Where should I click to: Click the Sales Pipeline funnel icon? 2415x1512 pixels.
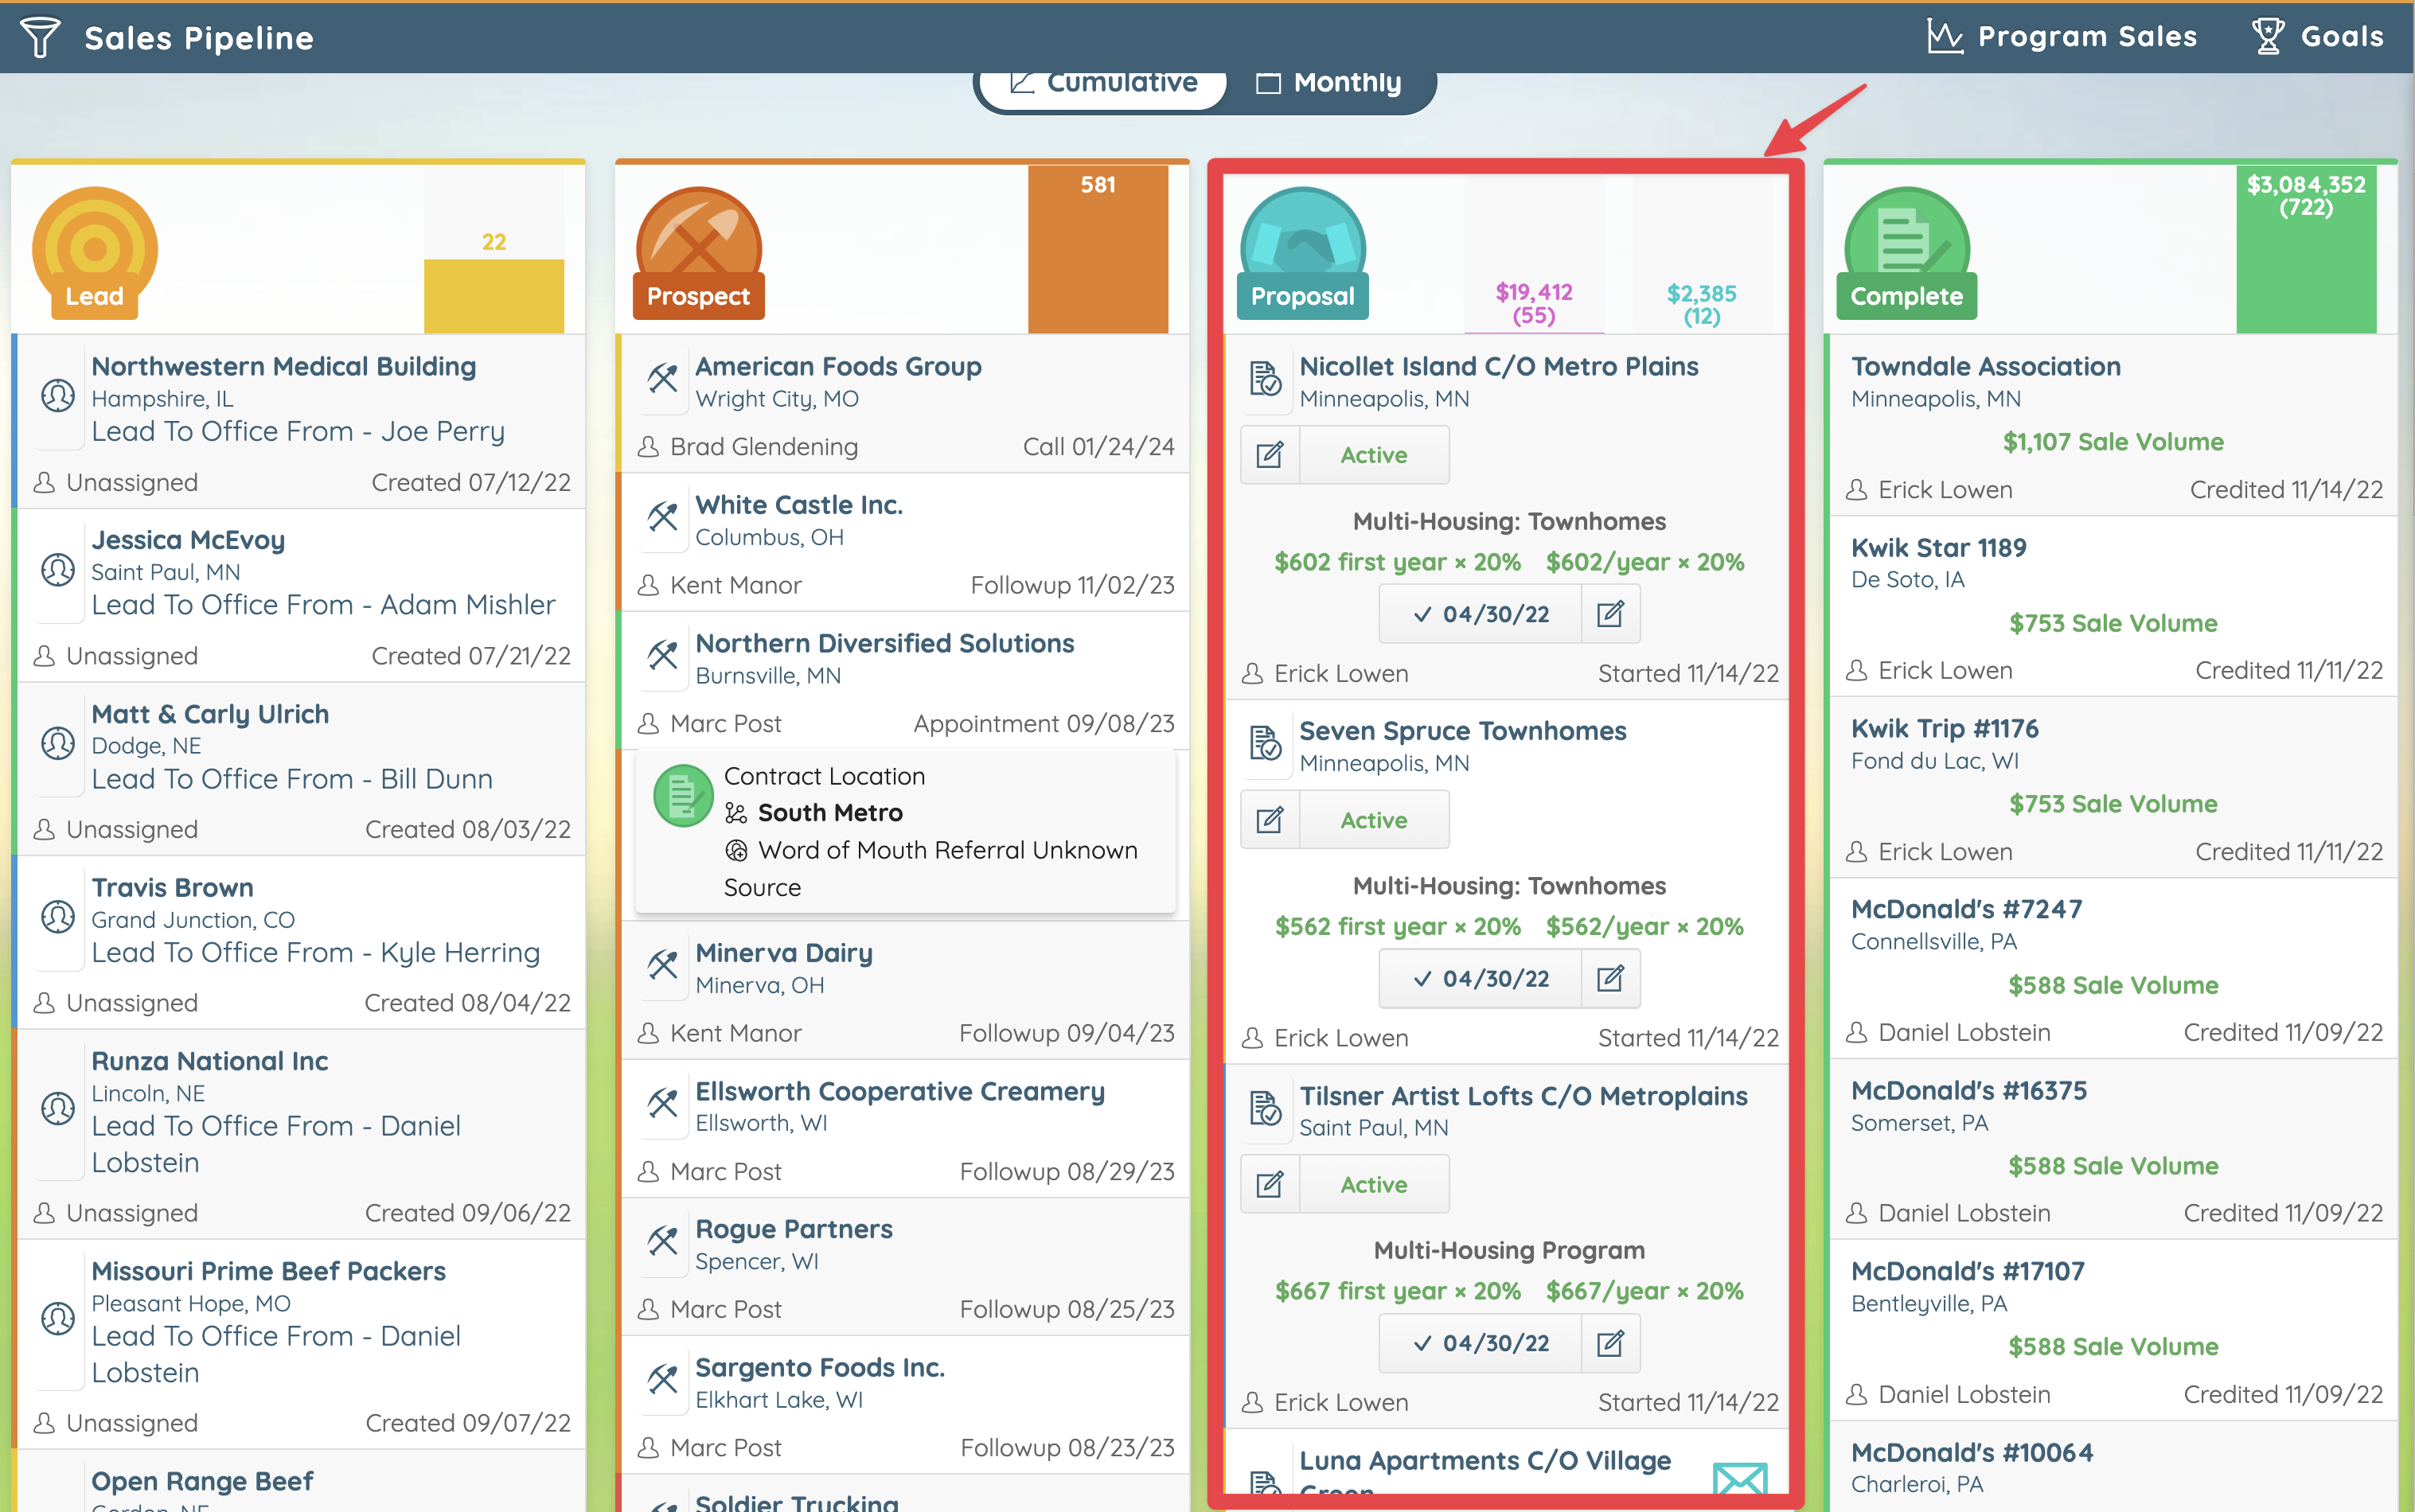pos(40,37)
